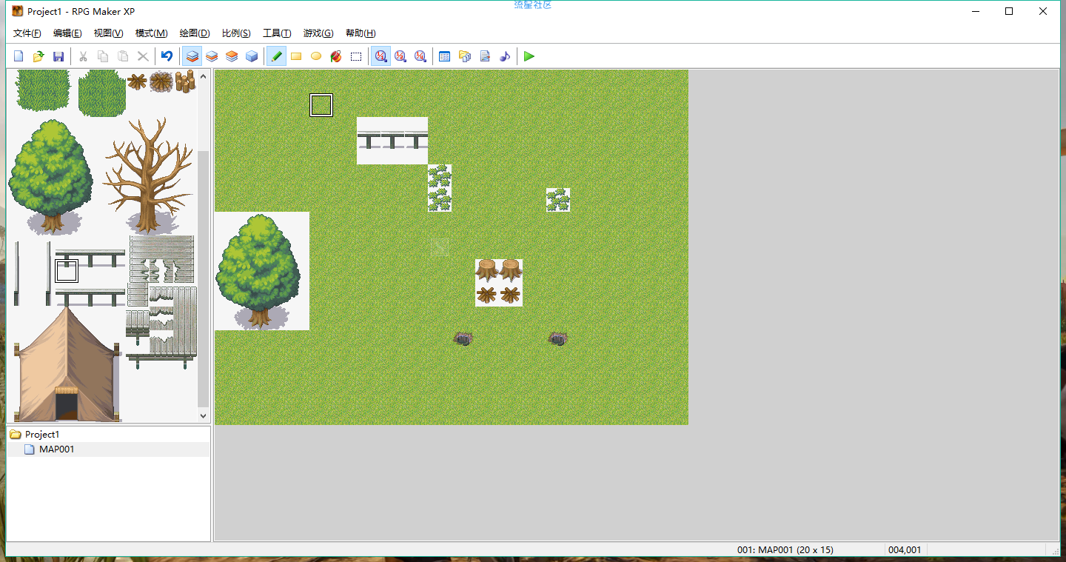Open the 帮助(H) menu
1066x562 pixels.
coord(361,33)
